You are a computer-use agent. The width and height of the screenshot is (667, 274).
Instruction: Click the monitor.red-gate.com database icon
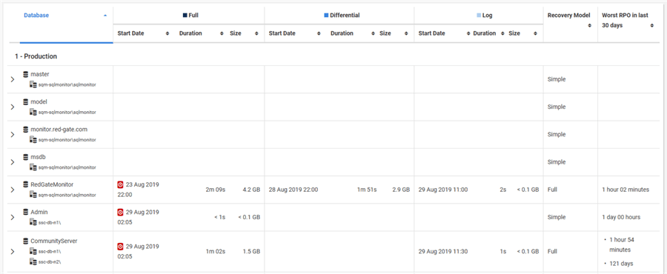[x=25, y=129]
